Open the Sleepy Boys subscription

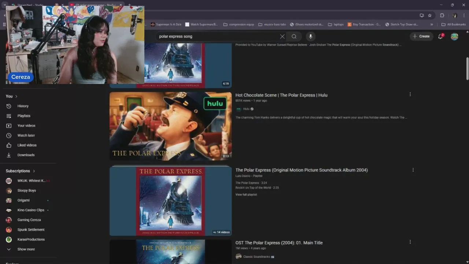(26, 191)
